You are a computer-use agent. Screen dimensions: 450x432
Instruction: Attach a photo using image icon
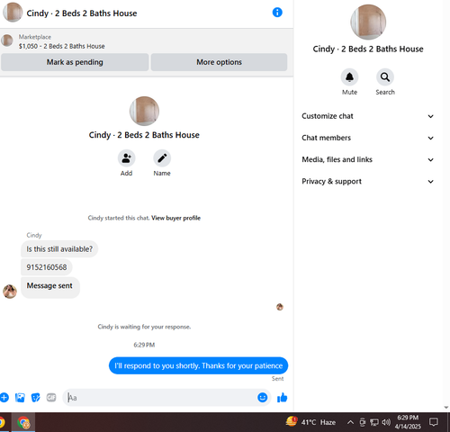click(x=20, y=398)
